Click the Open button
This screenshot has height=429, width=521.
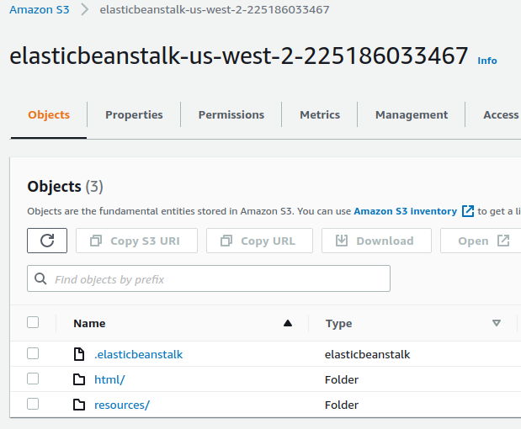point(481,241)
